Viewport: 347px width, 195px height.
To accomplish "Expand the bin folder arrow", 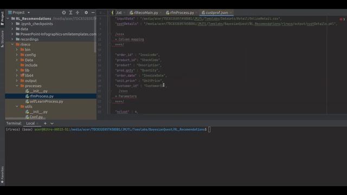I will click(x=17, y=49).
